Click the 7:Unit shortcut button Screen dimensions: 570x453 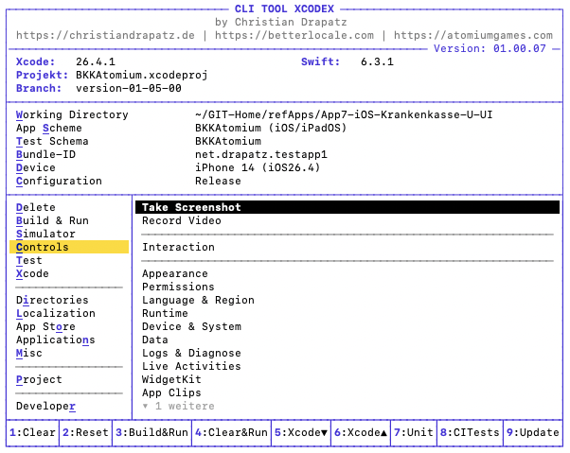click(x=414, y=432)
